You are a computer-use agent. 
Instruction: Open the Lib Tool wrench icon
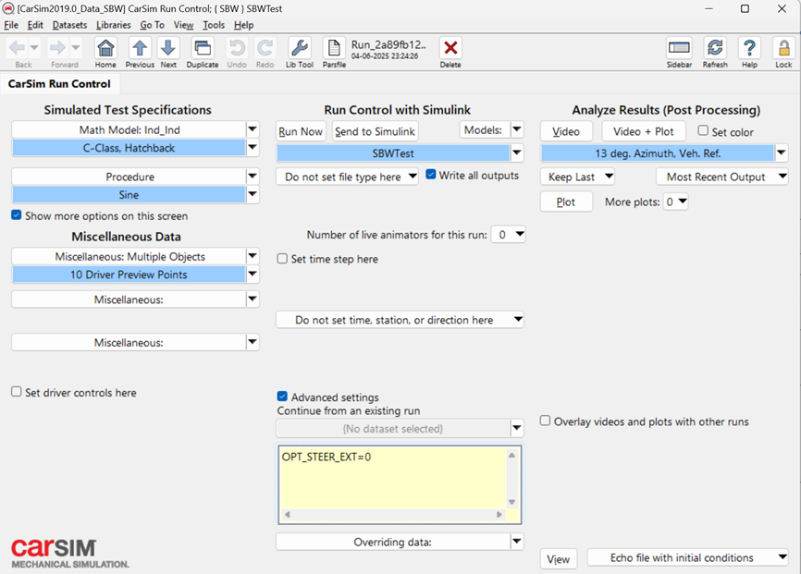(300, 48)
